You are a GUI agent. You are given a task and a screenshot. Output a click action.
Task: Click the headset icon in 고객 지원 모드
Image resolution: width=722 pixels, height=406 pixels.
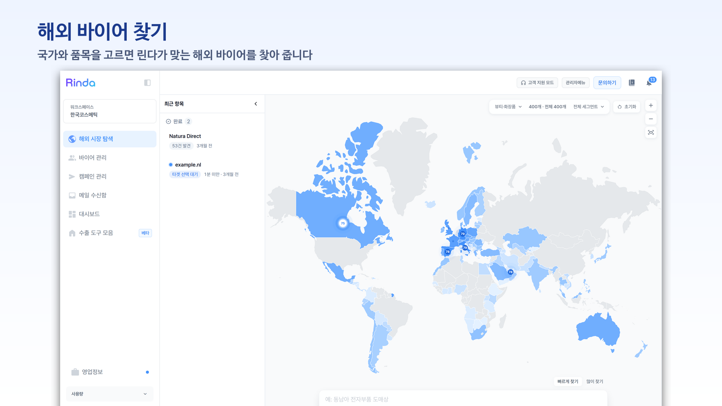coord(523,83)
